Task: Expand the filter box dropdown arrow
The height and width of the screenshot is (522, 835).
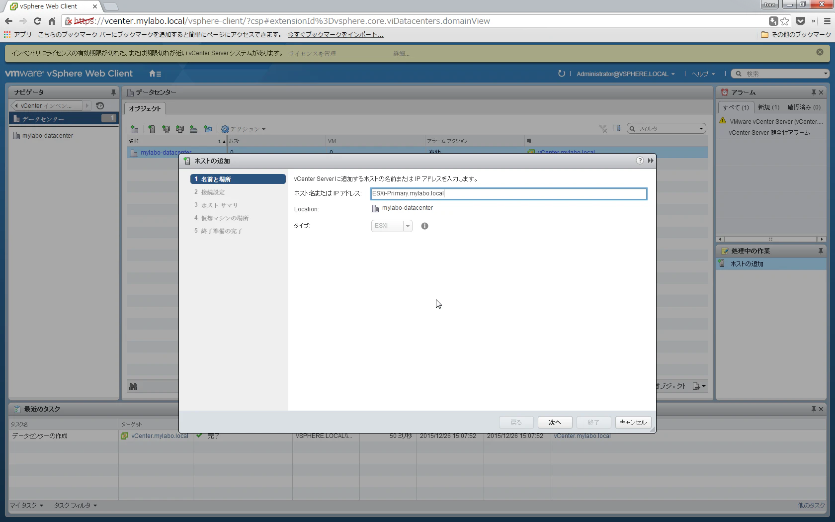Action: tap(701, 129)
